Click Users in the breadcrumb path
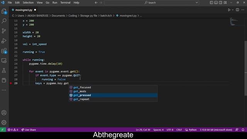 [x=21, y=15]
